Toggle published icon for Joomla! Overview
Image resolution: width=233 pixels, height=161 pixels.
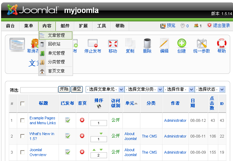(x=68, y=152)
